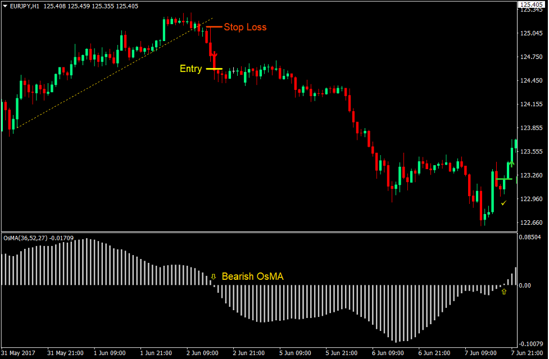Click the yellow down arrow beside Bearish OsMA
Image resolution: width=549 pixels, height=359 pixels.
point(214,276)
